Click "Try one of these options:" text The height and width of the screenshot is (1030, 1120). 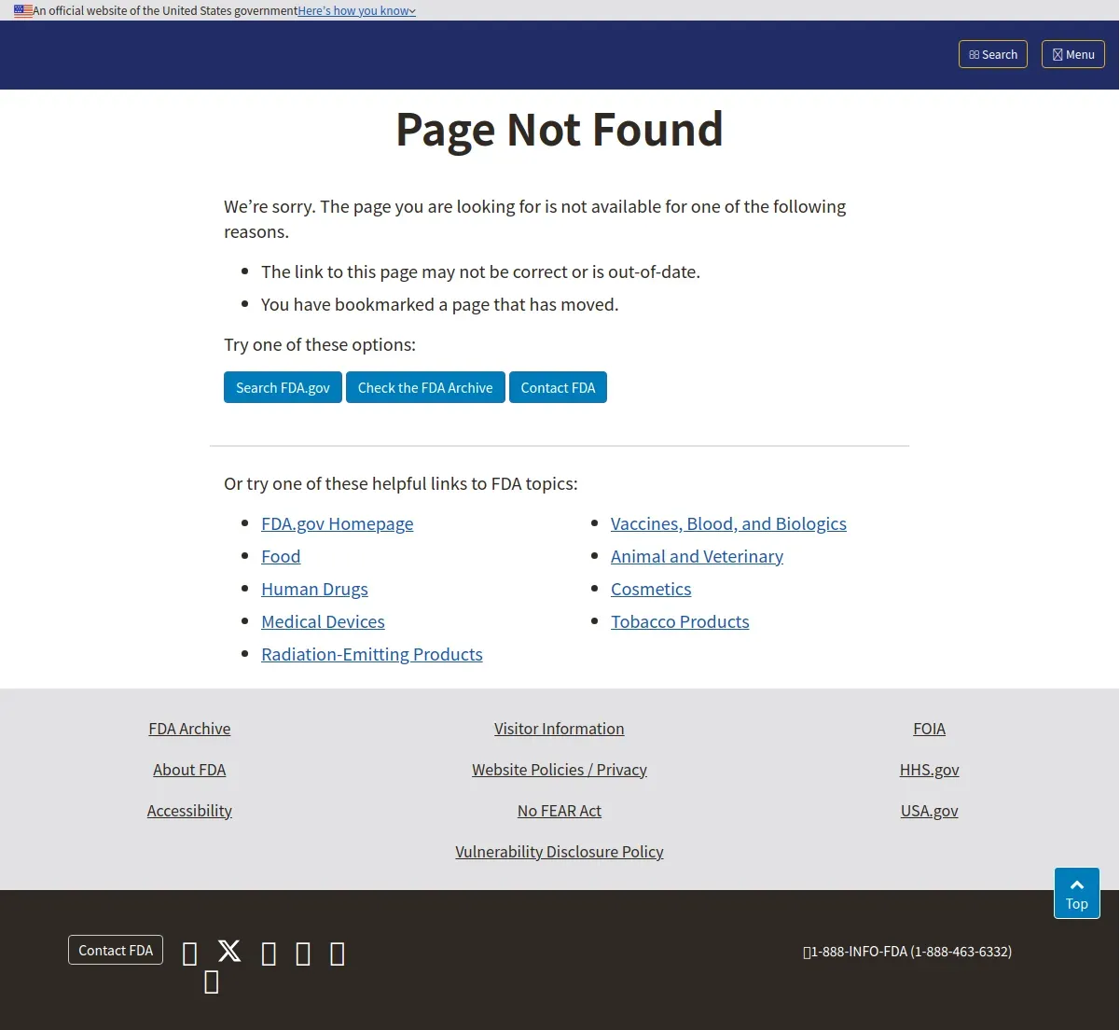point(320,345)
